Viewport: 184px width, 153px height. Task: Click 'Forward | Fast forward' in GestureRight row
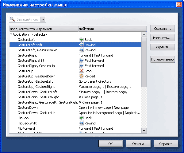pyautogui.click(x=96, y=55)
